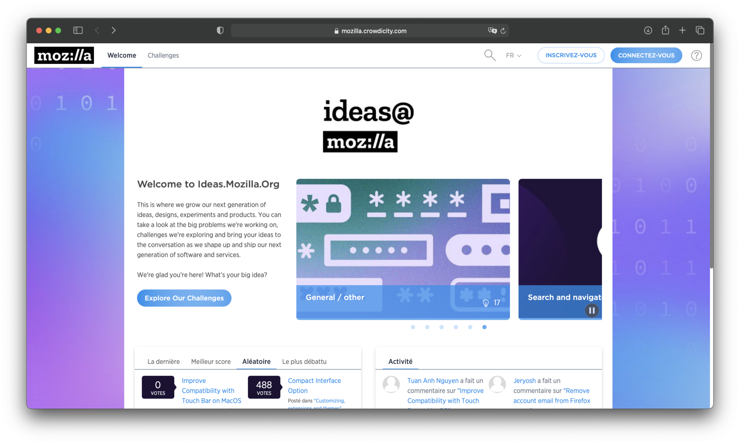Click the lightbulb ideas count icon
The height and width of the screenshot is (444, 740).
click(x=486, y=303)
